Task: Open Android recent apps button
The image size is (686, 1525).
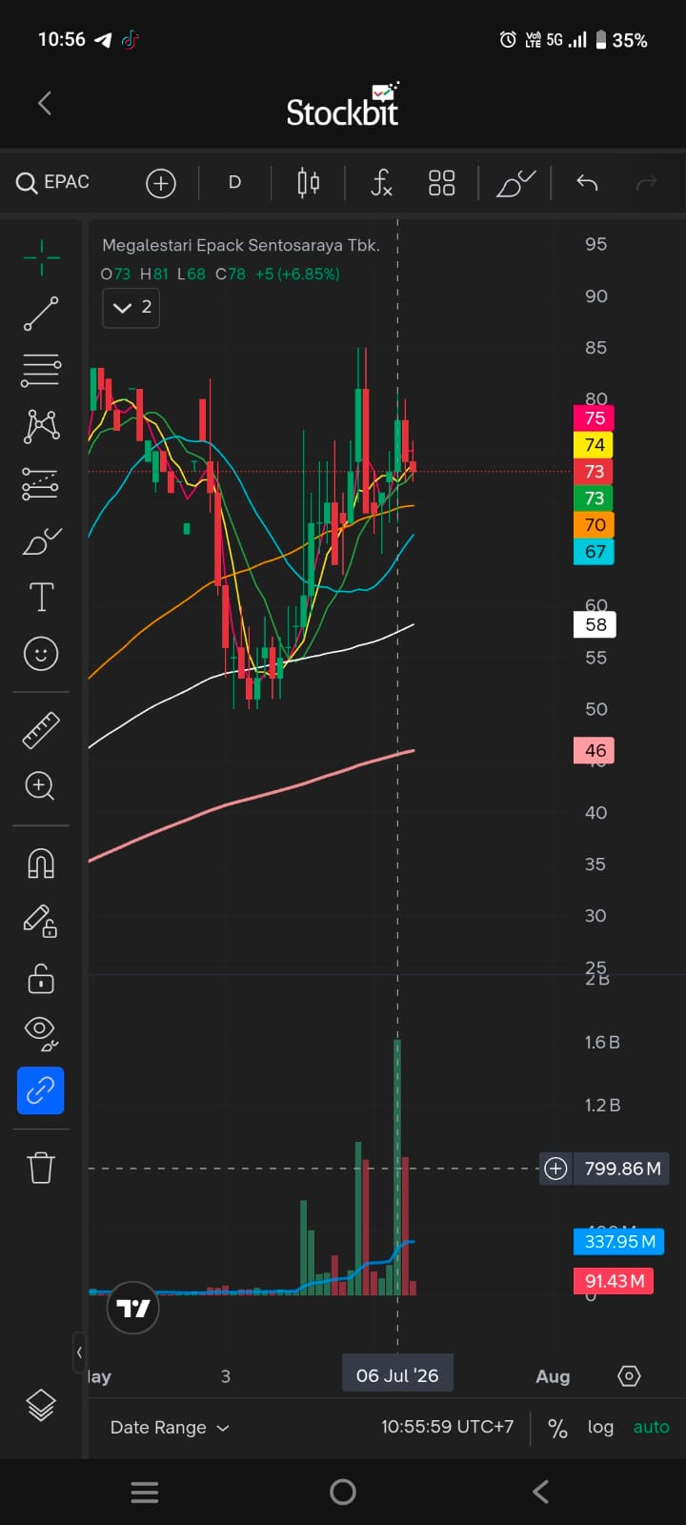Action: [145, 1493]
